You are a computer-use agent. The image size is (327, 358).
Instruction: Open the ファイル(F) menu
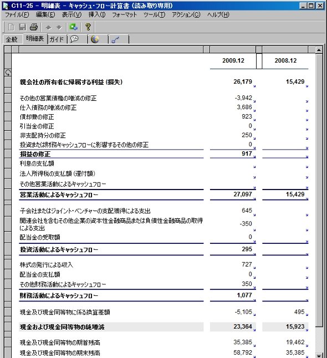point(17,14)
